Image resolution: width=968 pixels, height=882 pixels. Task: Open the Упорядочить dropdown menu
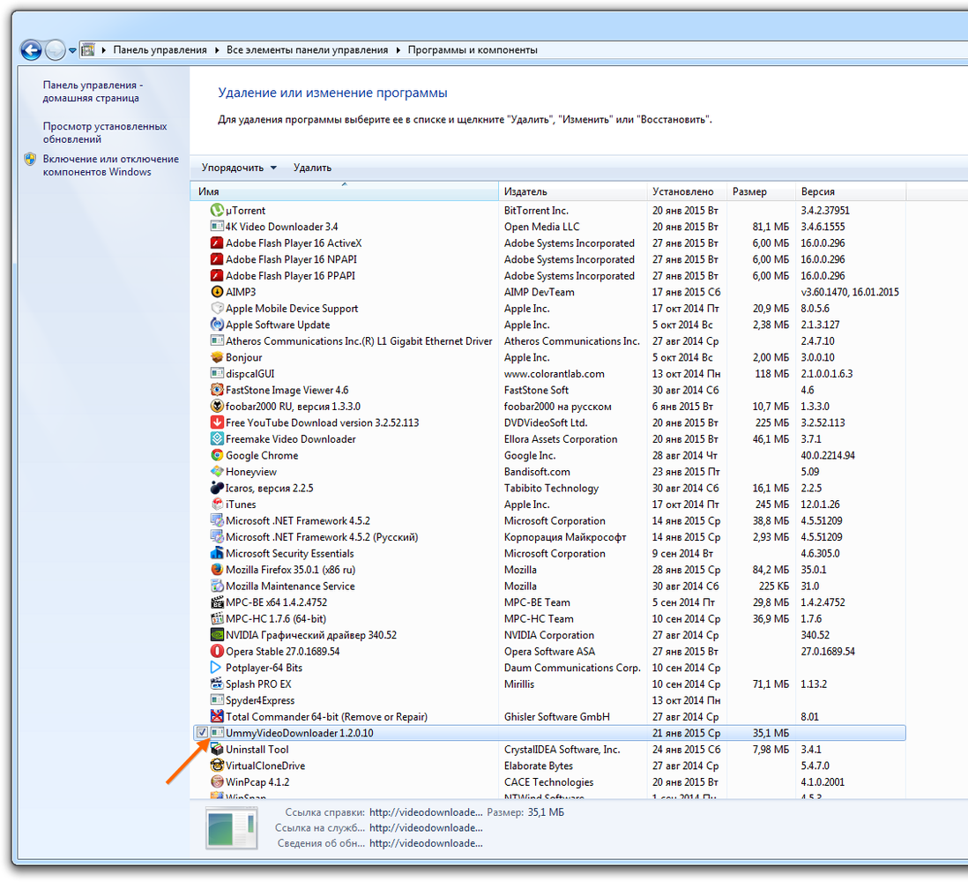[239, 168]
